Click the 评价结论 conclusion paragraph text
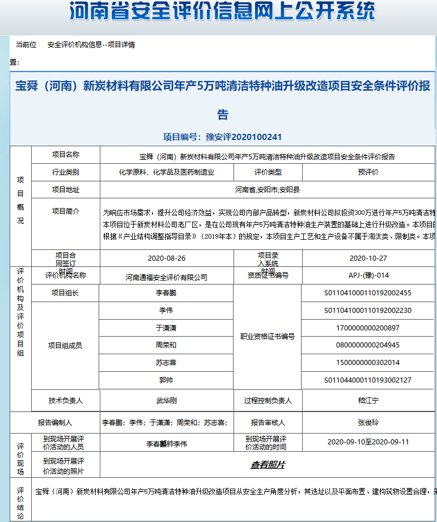This screenshot has height=522, width=437. tap(236, 492)
